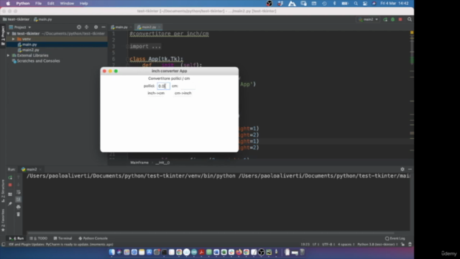
Task: Toggle scroll to end in Run console
Action: tap(19, 199)
